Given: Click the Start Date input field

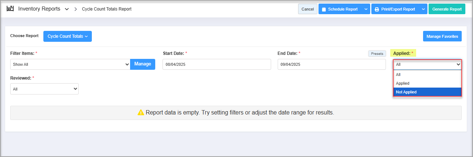Looking at the screenshot, I should tap(216, 64).
